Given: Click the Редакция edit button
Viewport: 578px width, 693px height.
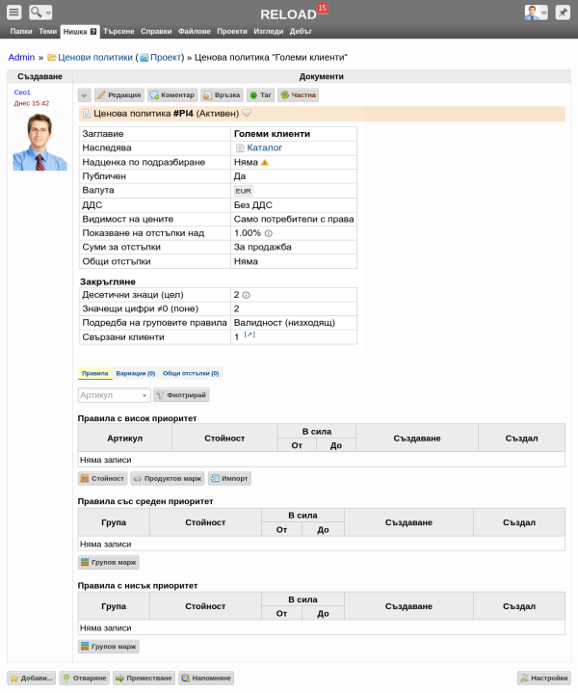Looking at the screenshot, I should tap(118, 95).
